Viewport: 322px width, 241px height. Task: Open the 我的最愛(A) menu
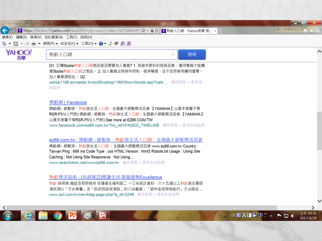pos(54,37)
